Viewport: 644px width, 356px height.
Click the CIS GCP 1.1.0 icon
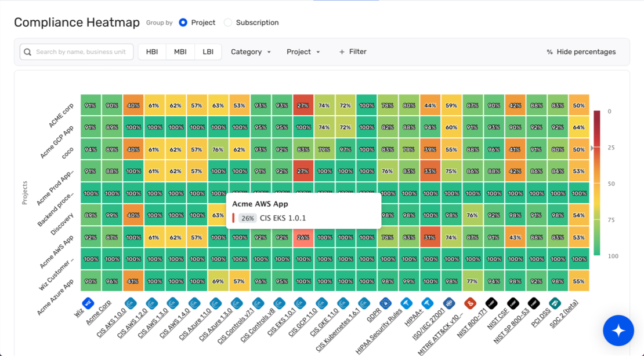point(321,303)
